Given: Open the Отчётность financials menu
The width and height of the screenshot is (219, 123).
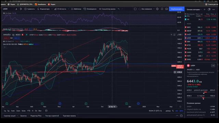Looking at the screenshot, I should pos(60,9).
